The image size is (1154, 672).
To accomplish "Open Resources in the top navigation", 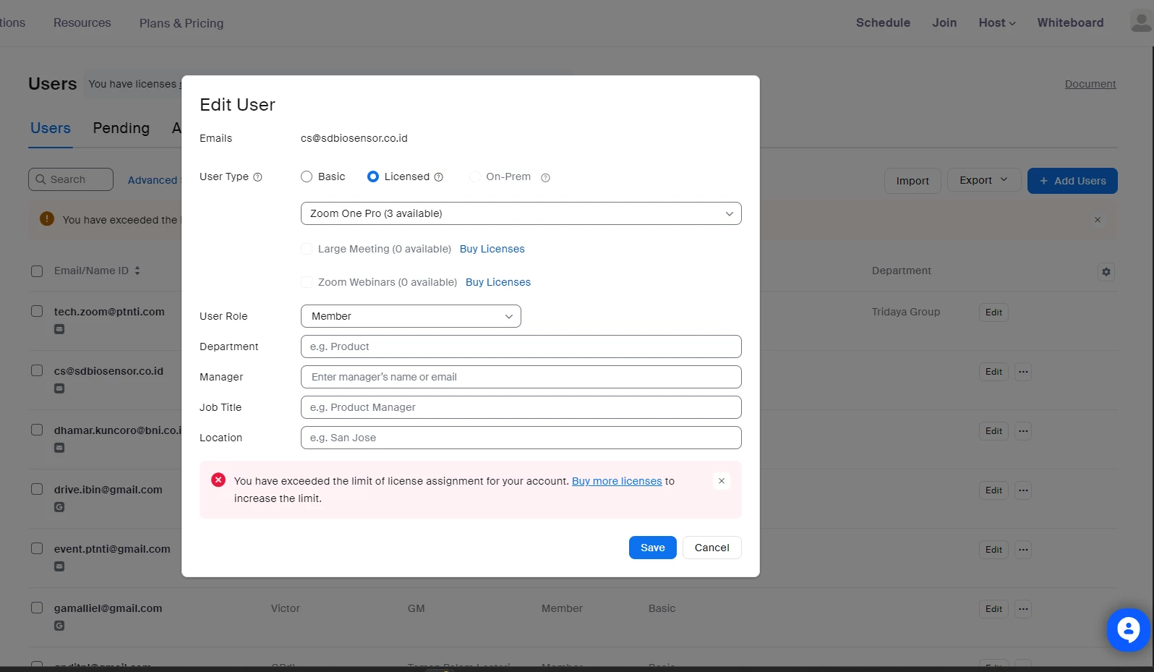I will 82,22.
